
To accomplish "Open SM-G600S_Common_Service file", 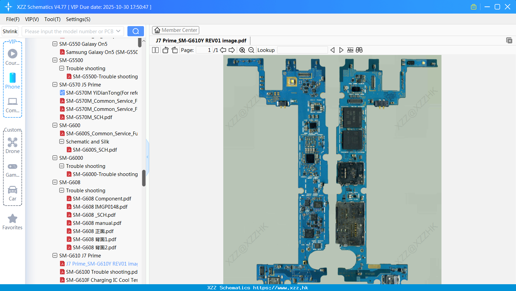I will 99,133.
